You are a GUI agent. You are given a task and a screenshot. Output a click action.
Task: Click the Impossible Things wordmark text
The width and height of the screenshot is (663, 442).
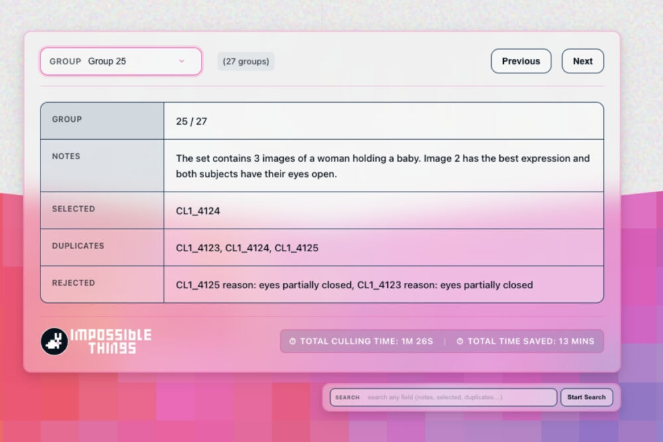[x=111, y=341]
